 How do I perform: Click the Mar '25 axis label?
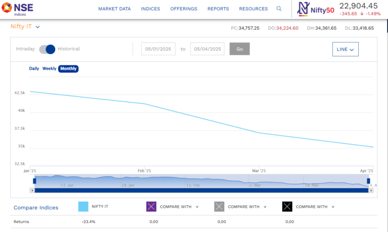tap(259, 171)
